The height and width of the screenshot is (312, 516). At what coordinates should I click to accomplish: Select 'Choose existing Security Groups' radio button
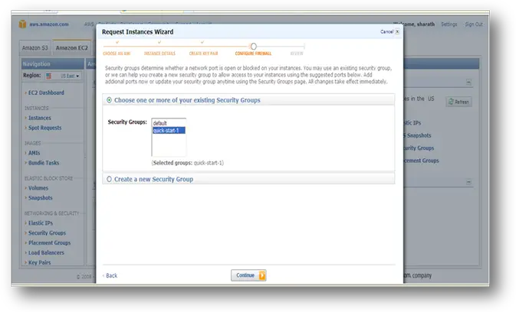[109, 100]
